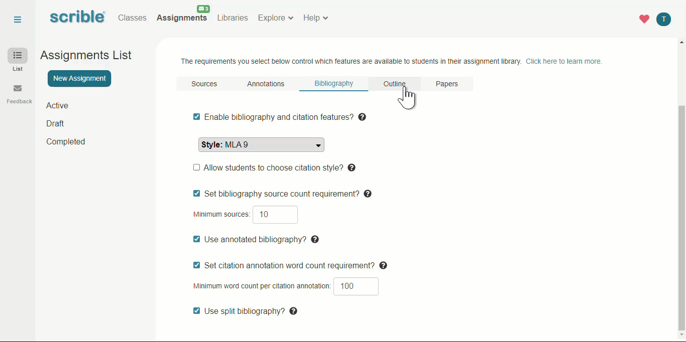Open the Help dropdown
Image resolution: width=686 pixels, height=342 pixels.
315,18
